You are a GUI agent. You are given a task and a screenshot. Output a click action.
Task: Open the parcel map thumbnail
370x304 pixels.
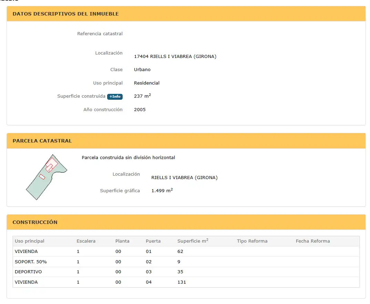tap(47, 177)
